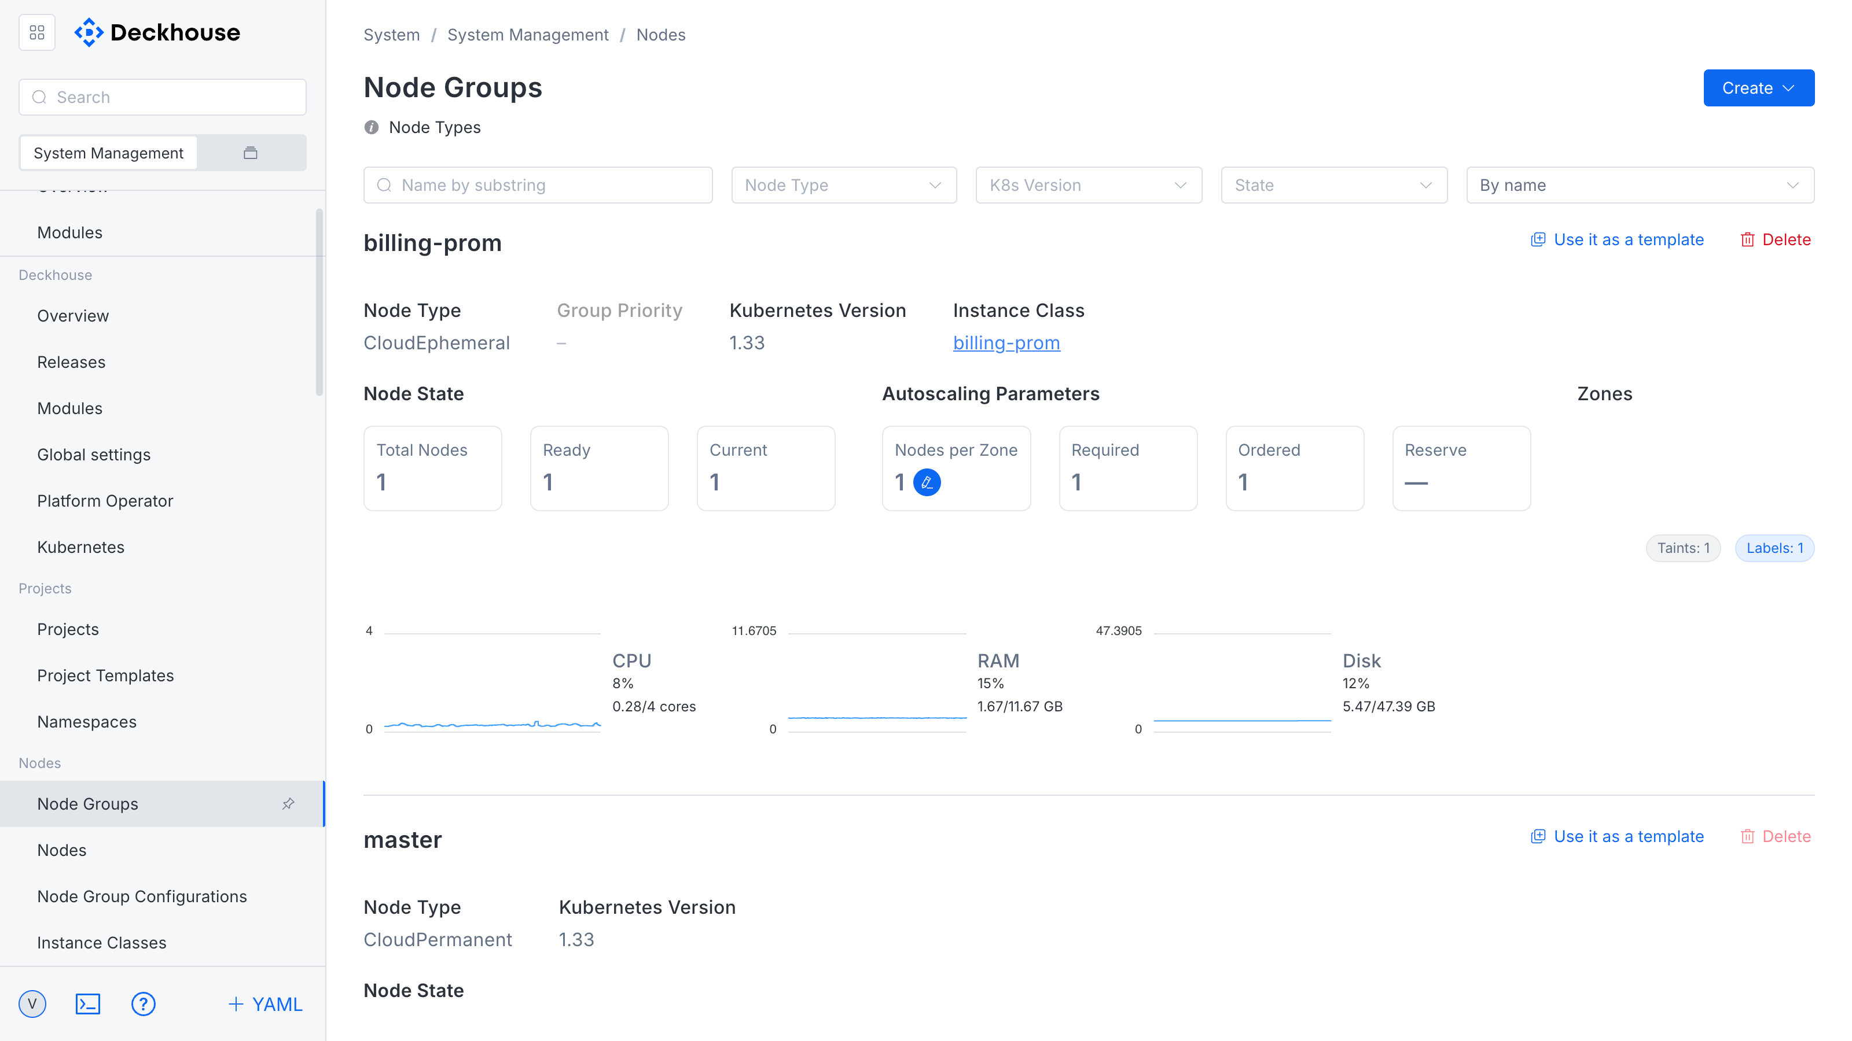Open Kubernetes in sidebar
1852x1041 pixels.
tap(163, 547)
